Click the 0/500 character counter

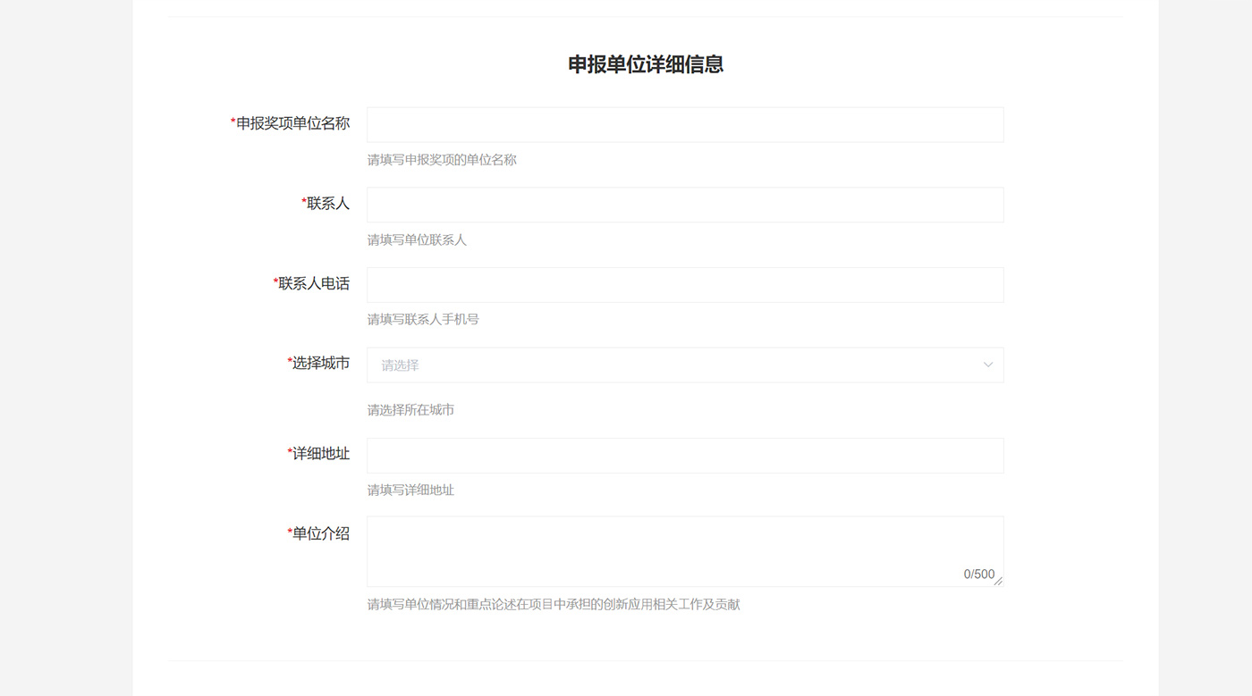[978, 574]
